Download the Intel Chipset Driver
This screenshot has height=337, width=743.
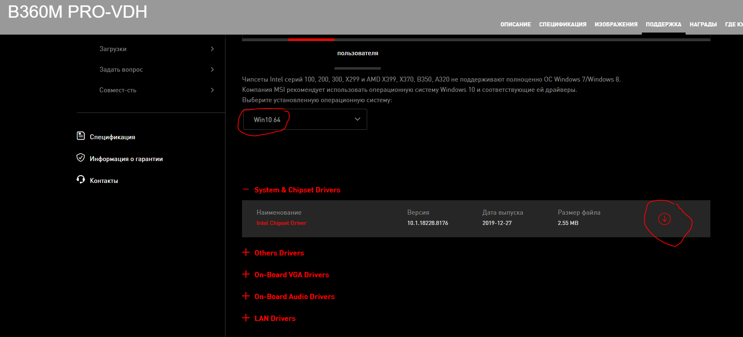tap(664, 219)
